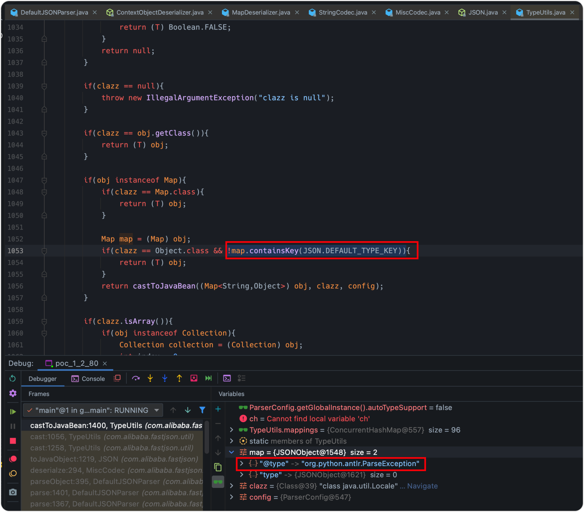Show execution point icon in debug toolbar
The height and width of the screenshot is (512, 584).
pos(117,379)
